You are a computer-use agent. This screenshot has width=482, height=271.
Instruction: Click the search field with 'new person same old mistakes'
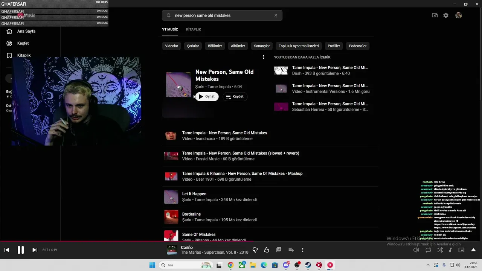[222, 15]
